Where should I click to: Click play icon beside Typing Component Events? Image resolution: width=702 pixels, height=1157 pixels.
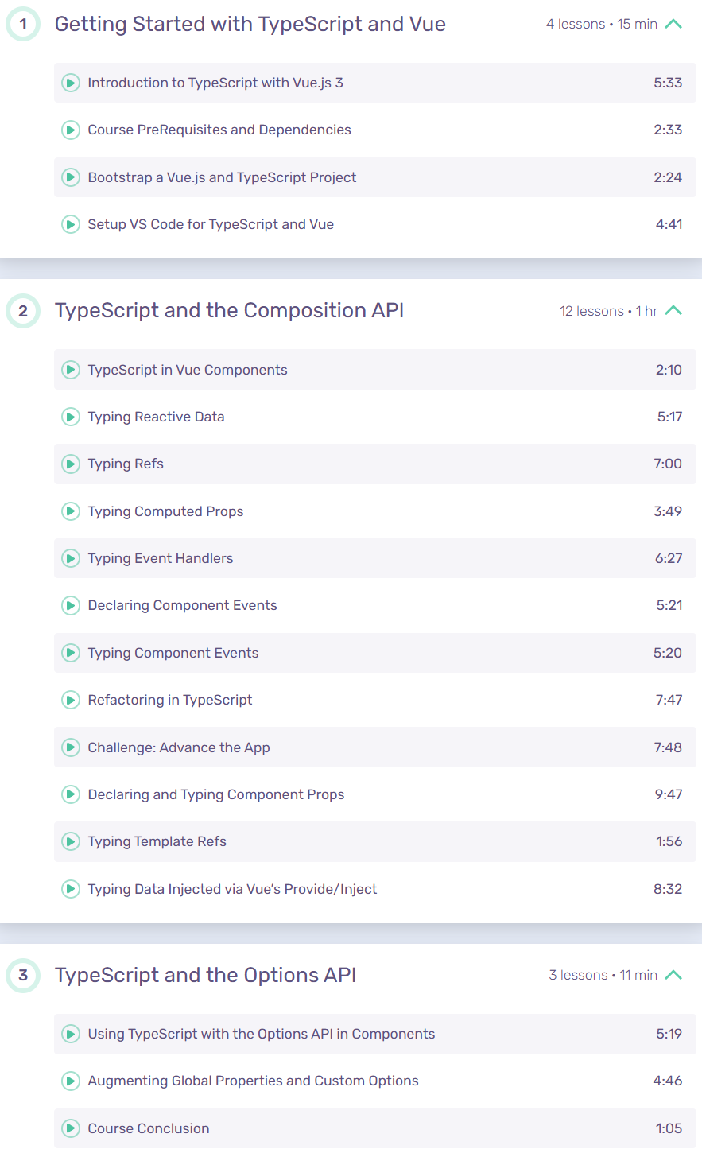pyautogui.click(x=71, y=653)
